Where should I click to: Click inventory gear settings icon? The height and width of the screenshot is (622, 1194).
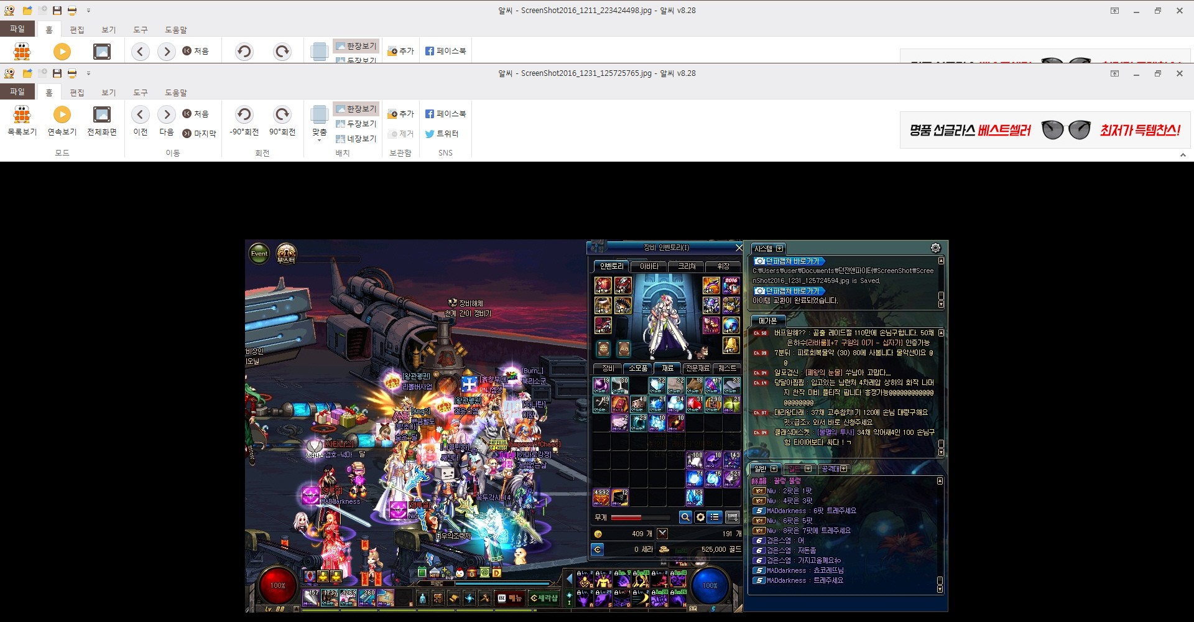tap(700, 517)
